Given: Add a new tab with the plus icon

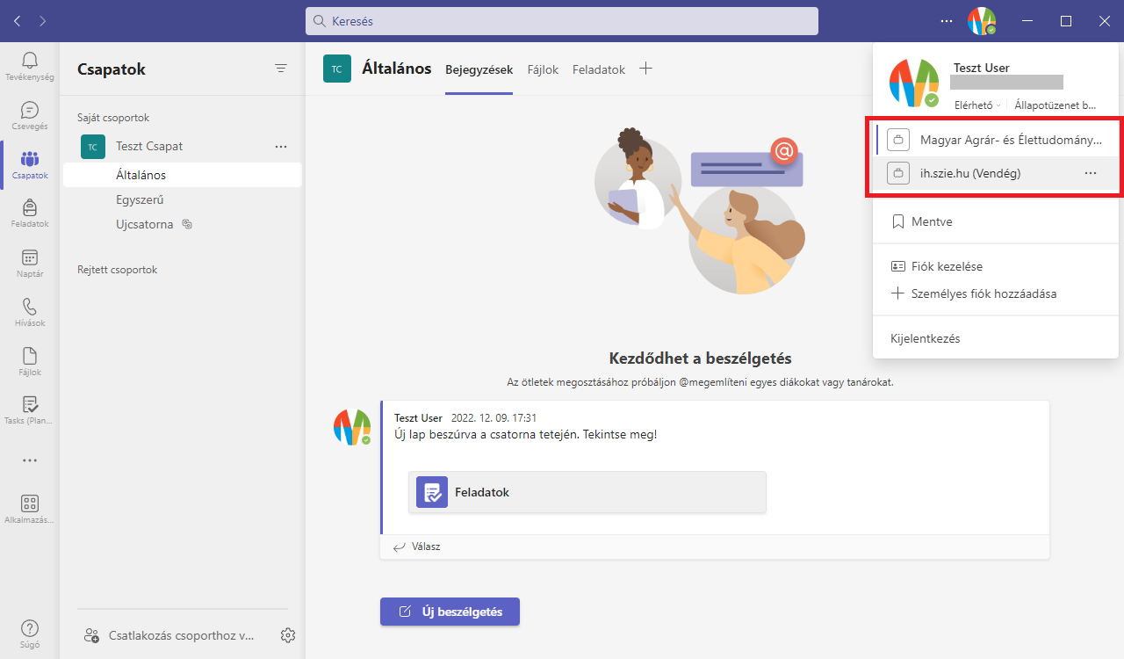Looking at the screenshot, I should 645,69.
